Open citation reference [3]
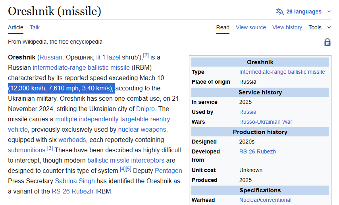Image resolution: width=339 pixels, height=205 pixels. coord(50,148)
